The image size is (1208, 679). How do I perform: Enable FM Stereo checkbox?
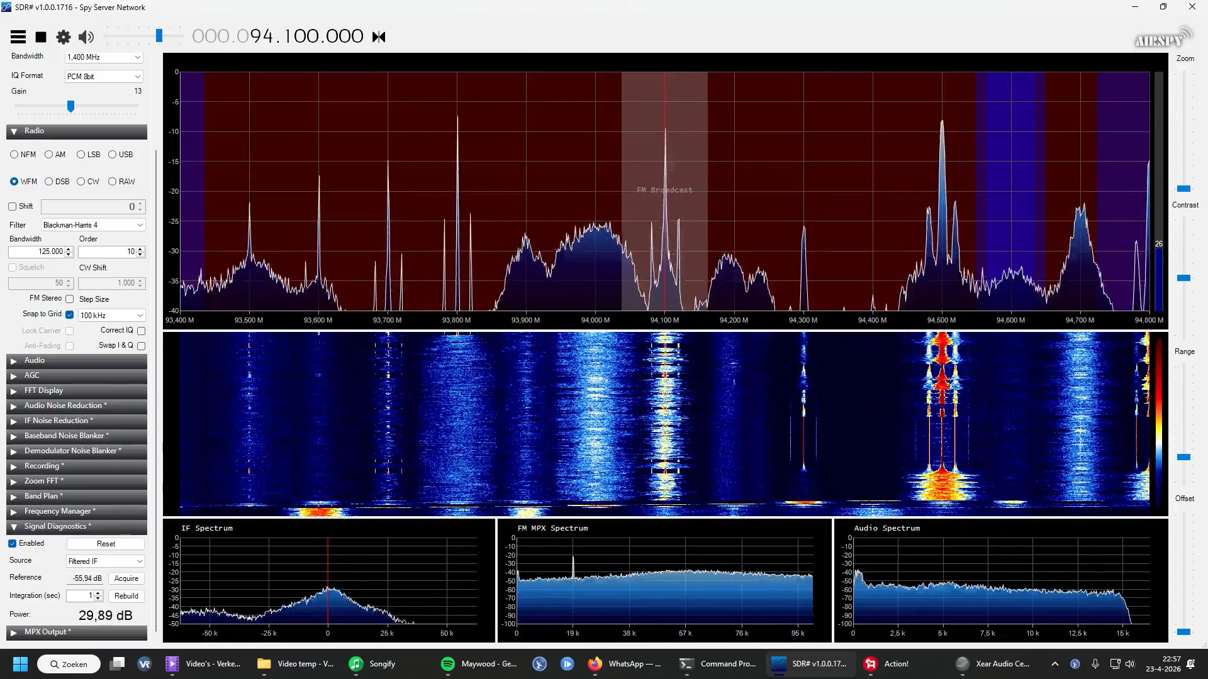point(70,299)
